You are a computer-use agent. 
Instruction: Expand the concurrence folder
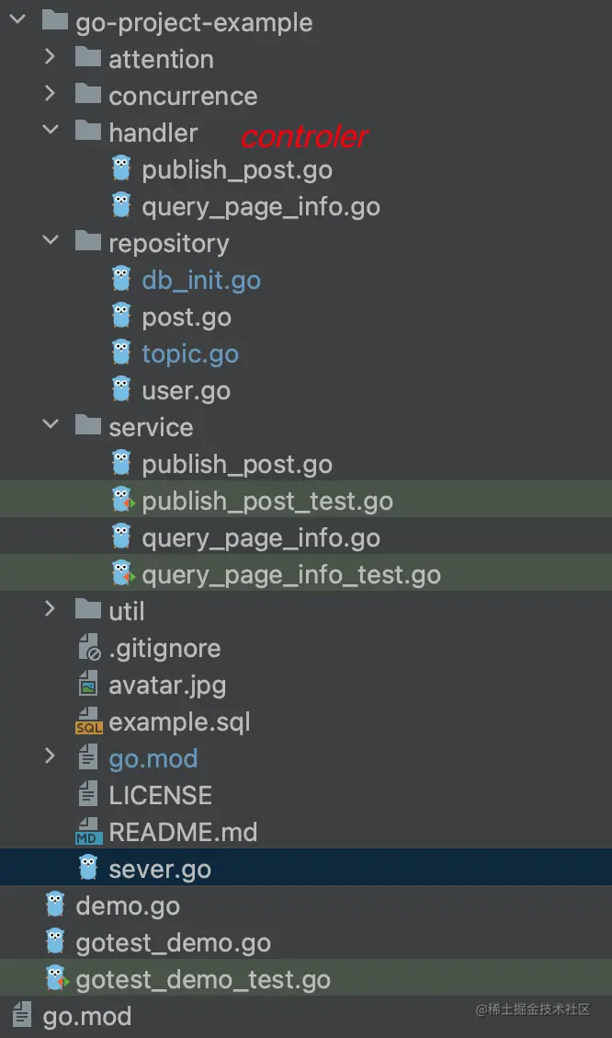(51, 95)
